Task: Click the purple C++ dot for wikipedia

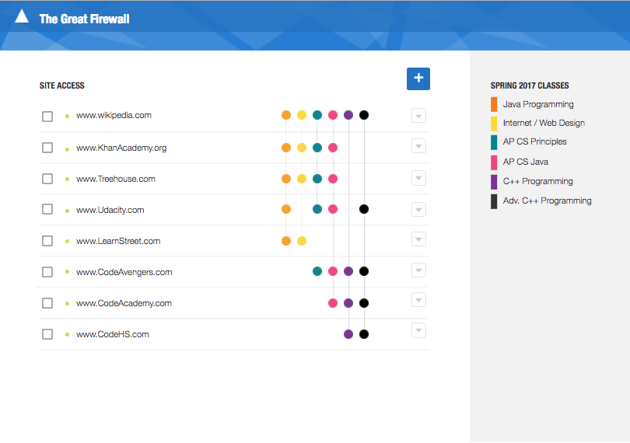Action: coord(348,115)
